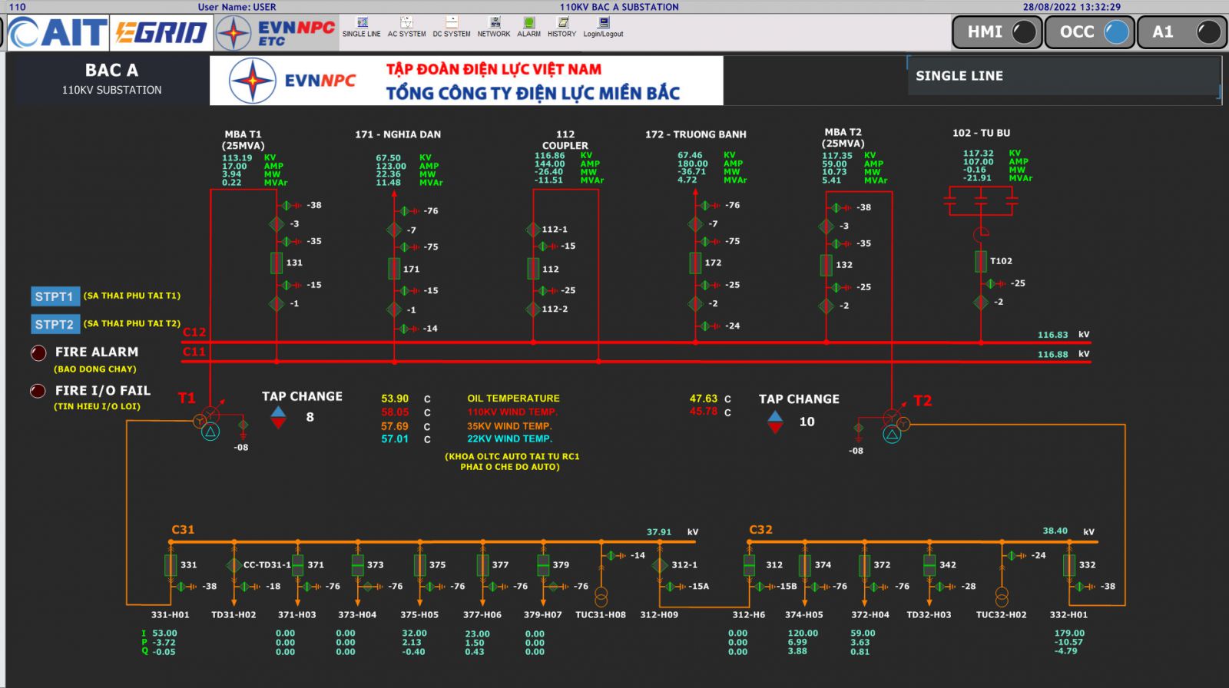Screen dimensions: 1229x688
Task: Select the 312-1 disconnector symbol
Action: tap(660, 565)
